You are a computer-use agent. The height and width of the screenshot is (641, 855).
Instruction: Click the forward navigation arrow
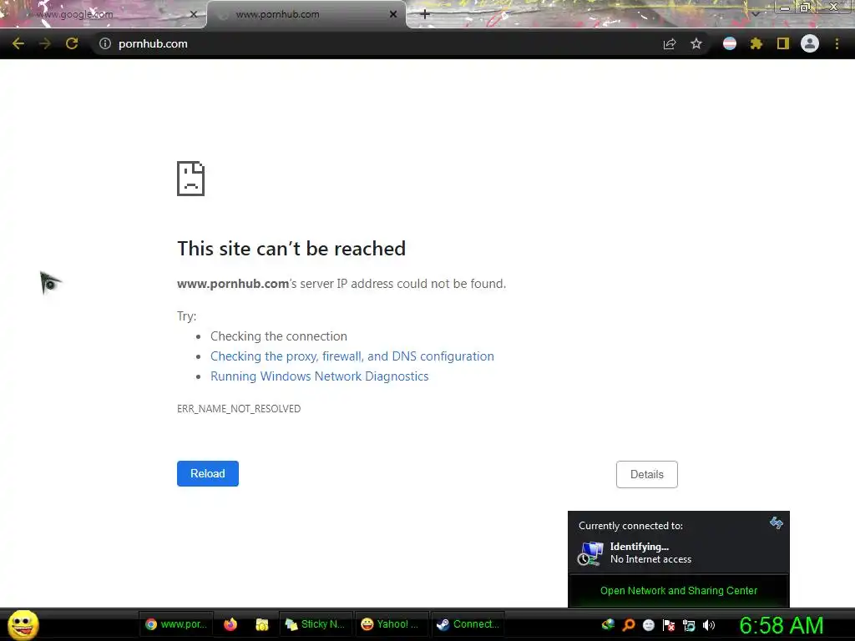click(45, 43)
